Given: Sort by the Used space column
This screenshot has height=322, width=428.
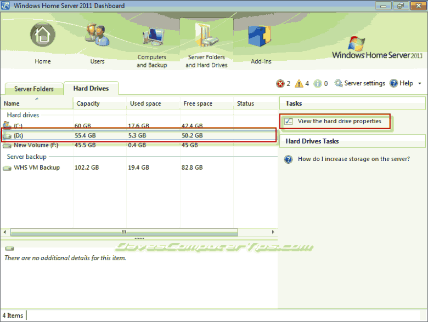Looking at the screenshot, I should point(153,104).
